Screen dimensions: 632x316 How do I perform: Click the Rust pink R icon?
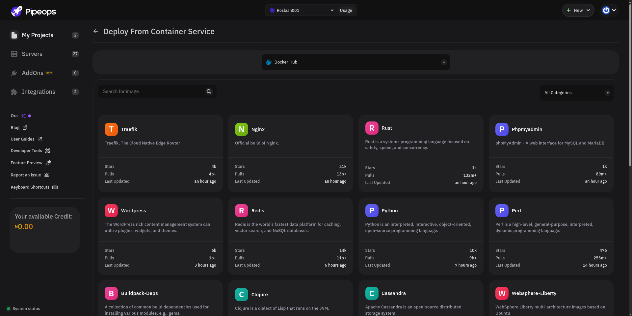tap(372, 128)
